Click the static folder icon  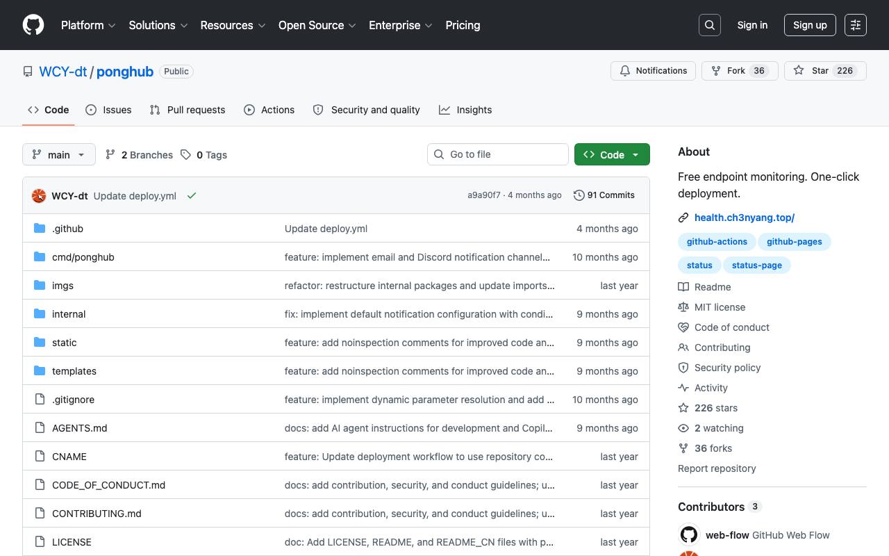(40, 343)
